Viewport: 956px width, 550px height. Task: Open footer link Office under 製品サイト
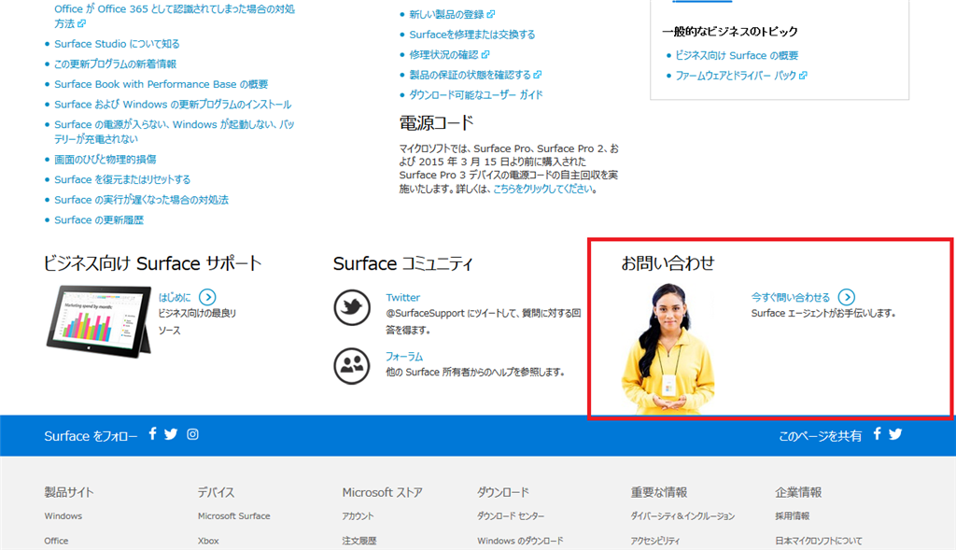56,541
